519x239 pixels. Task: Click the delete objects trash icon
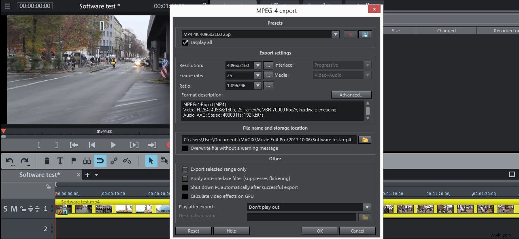[47, 161]
